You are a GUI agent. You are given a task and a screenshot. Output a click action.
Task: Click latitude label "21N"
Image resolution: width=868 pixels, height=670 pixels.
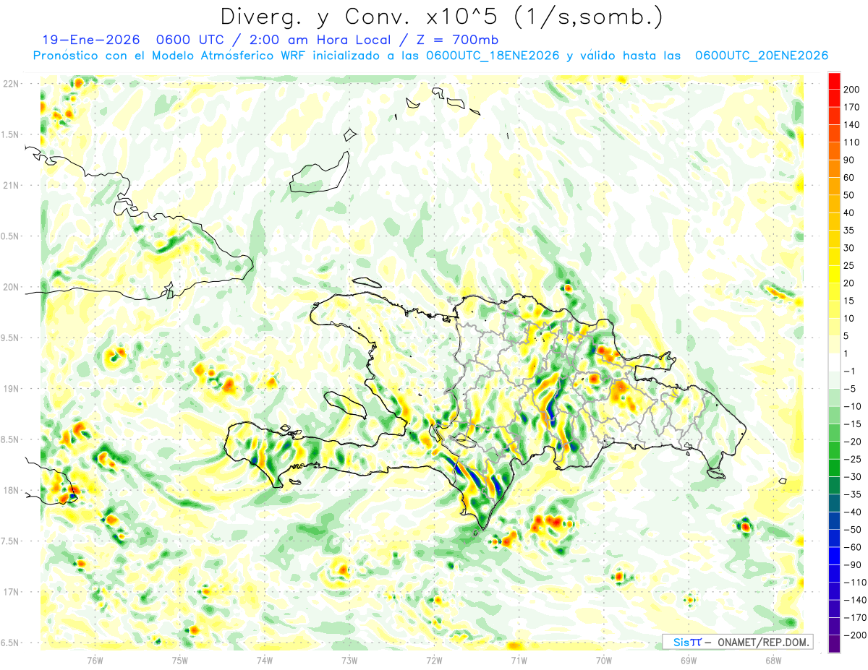pos(10,186)
